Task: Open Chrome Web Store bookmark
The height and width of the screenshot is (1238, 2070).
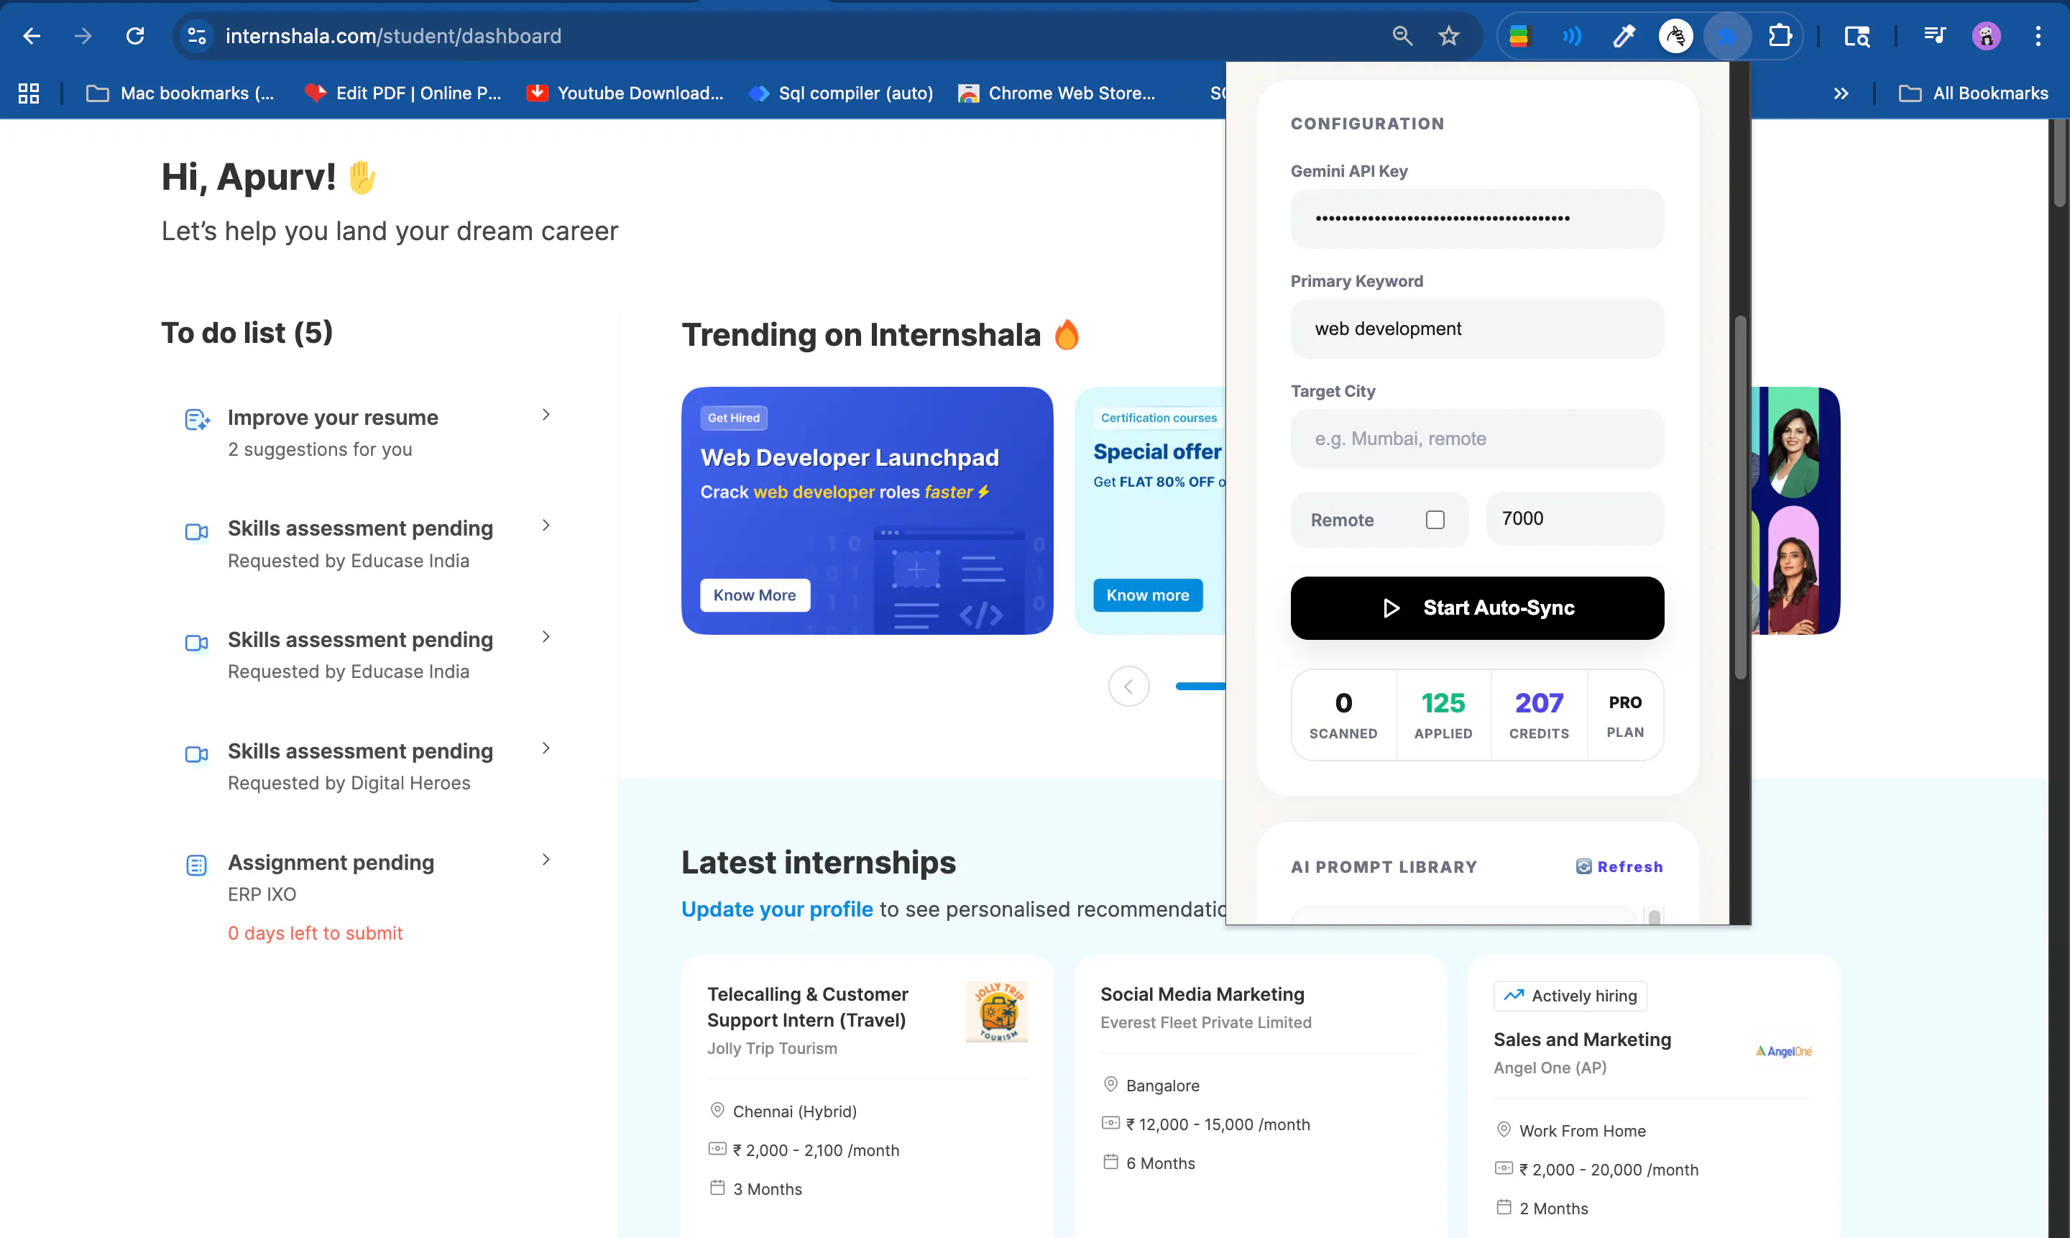Action: coord(1057,93)
